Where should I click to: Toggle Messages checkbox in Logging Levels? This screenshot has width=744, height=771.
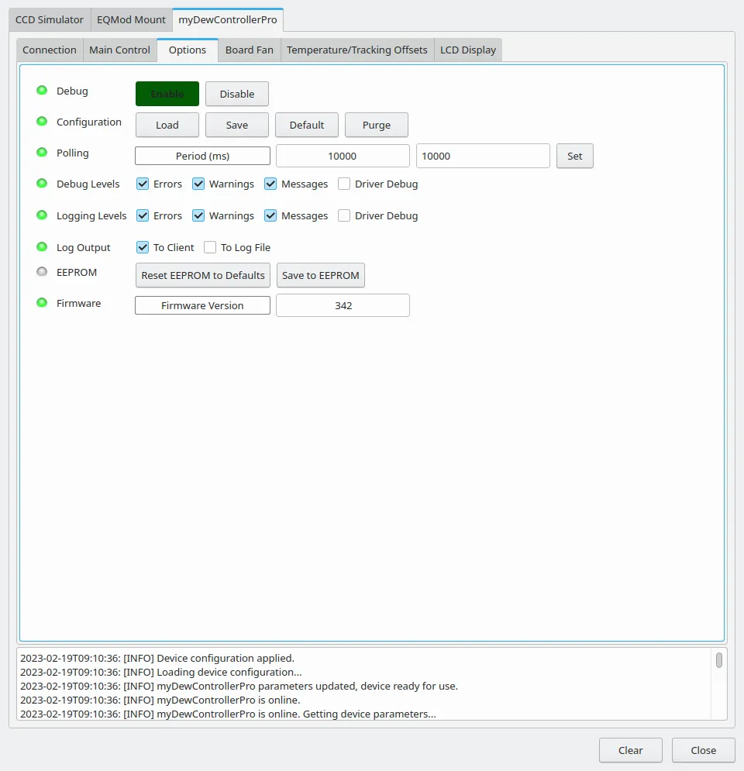[270, 216]
